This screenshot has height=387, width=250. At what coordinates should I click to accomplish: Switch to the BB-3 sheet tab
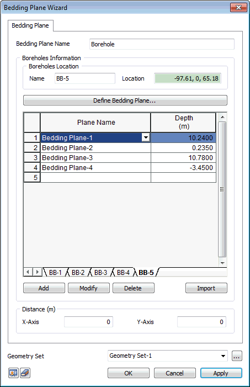100,273
